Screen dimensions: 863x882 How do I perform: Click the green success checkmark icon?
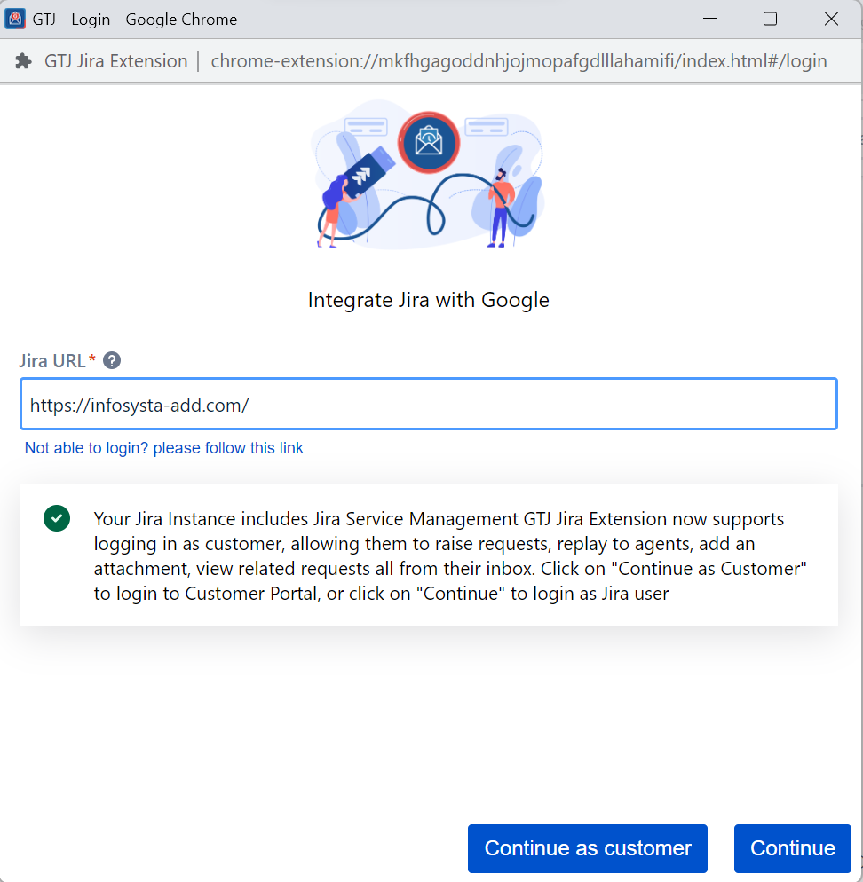pyautogui.click(x=57, y=517)
